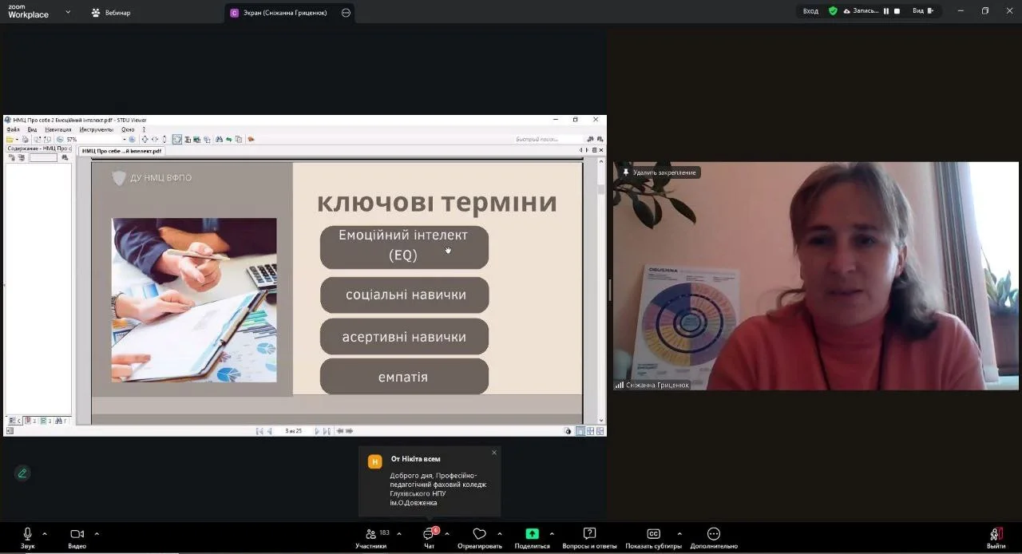Open the Участники participants panel
The height and width of the screenshot is (554, 1022).
371,534
